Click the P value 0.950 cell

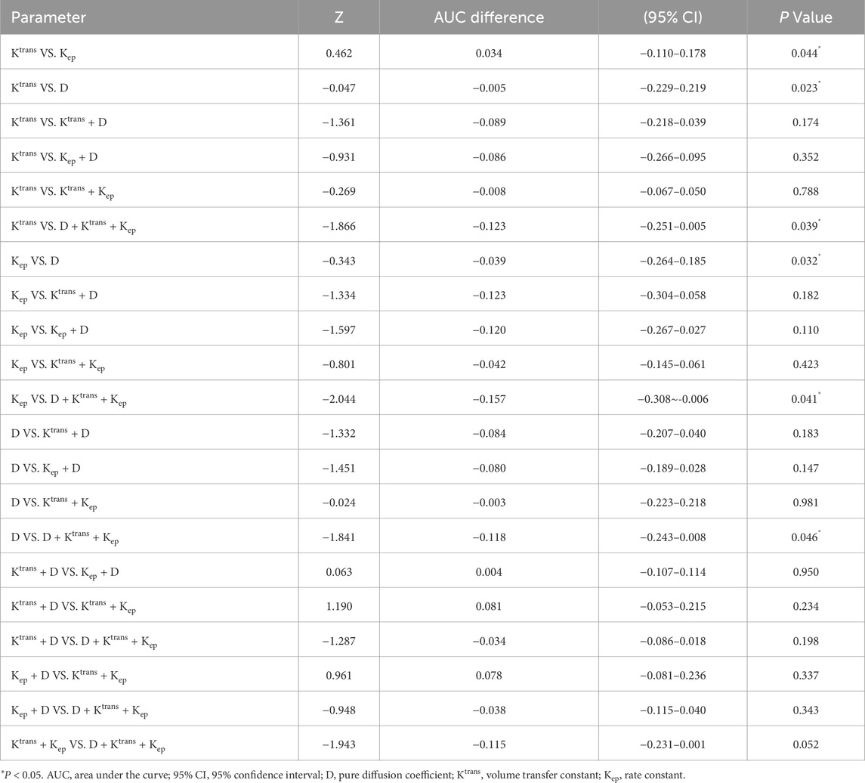[805, 571]
